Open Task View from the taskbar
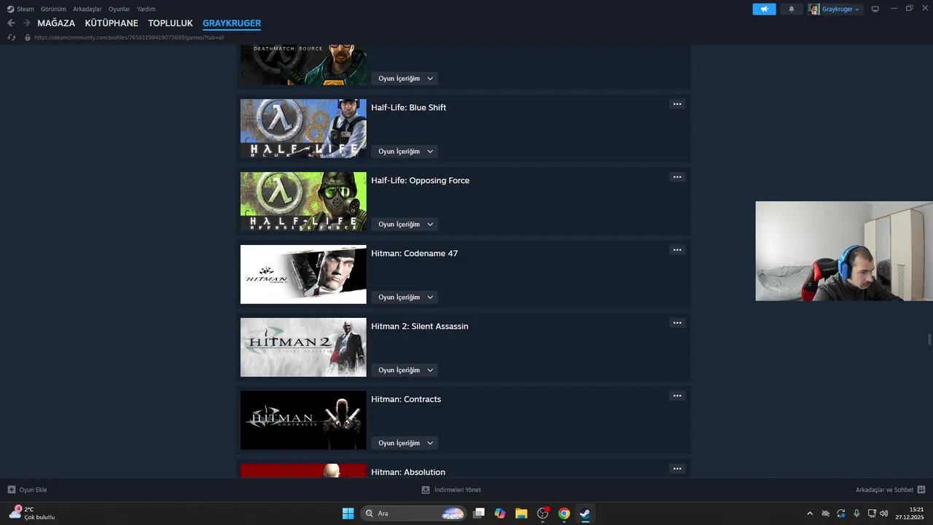This screenshot has height=525, width=933. click(479, 513)
